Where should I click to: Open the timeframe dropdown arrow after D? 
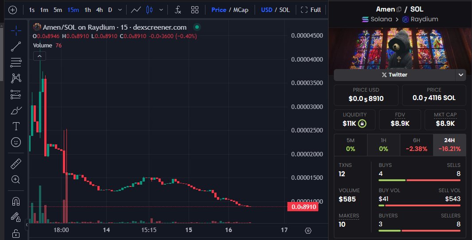(x=120, y=10)
